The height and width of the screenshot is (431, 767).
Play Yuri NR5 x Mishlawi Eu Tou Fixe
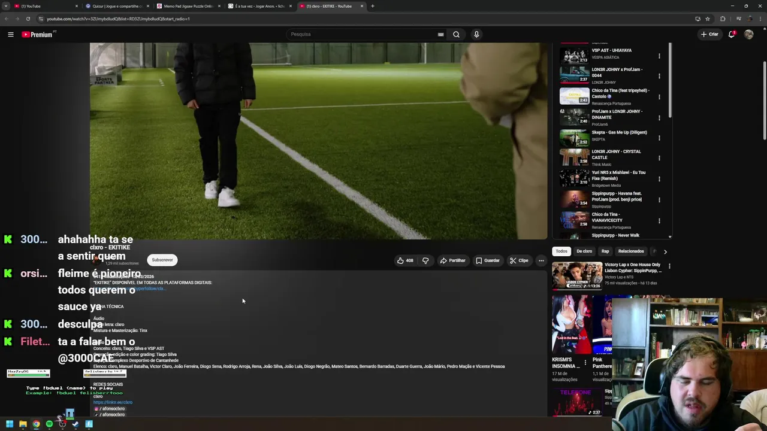(618, 175)
